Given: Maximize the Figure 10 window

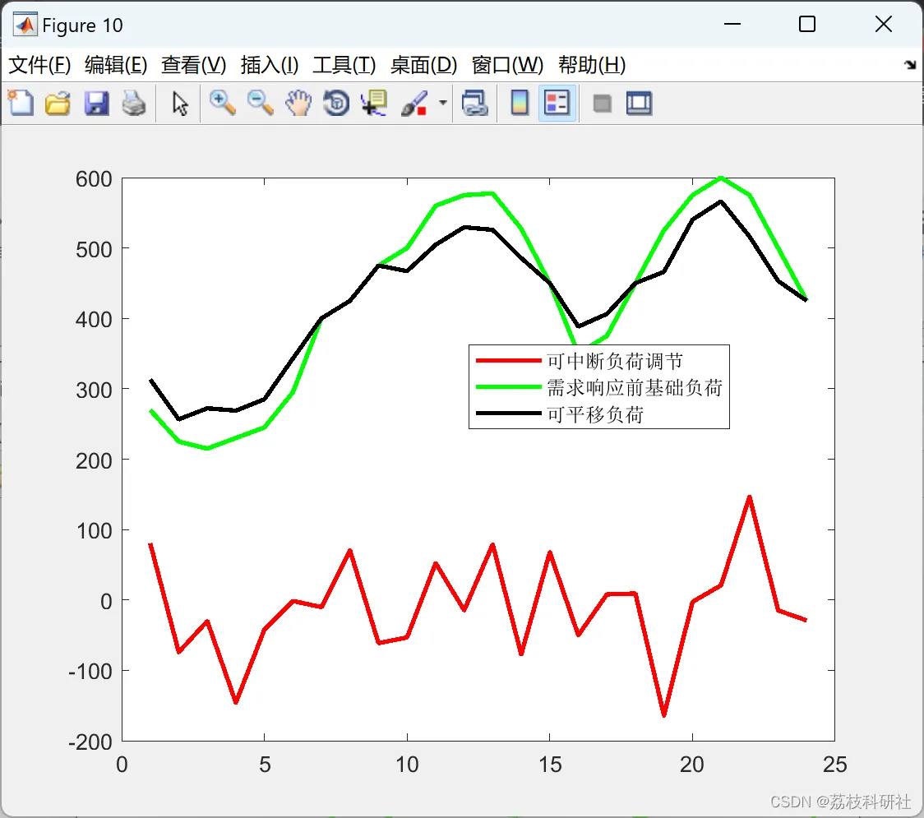Looking at the screenshot, I should 806,24.
